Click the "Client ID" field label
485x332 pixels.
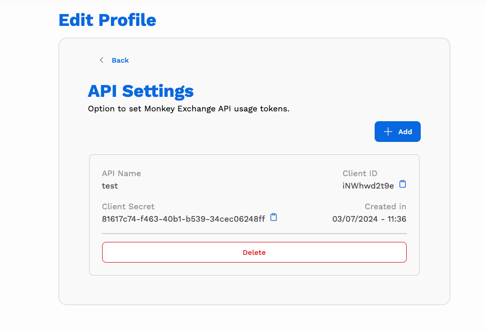tap(360, 173)
